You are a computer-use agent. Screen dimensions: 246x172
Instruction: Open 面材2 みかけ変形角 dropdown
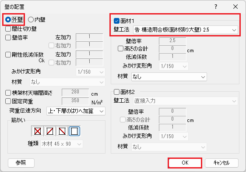pos(174,136)
